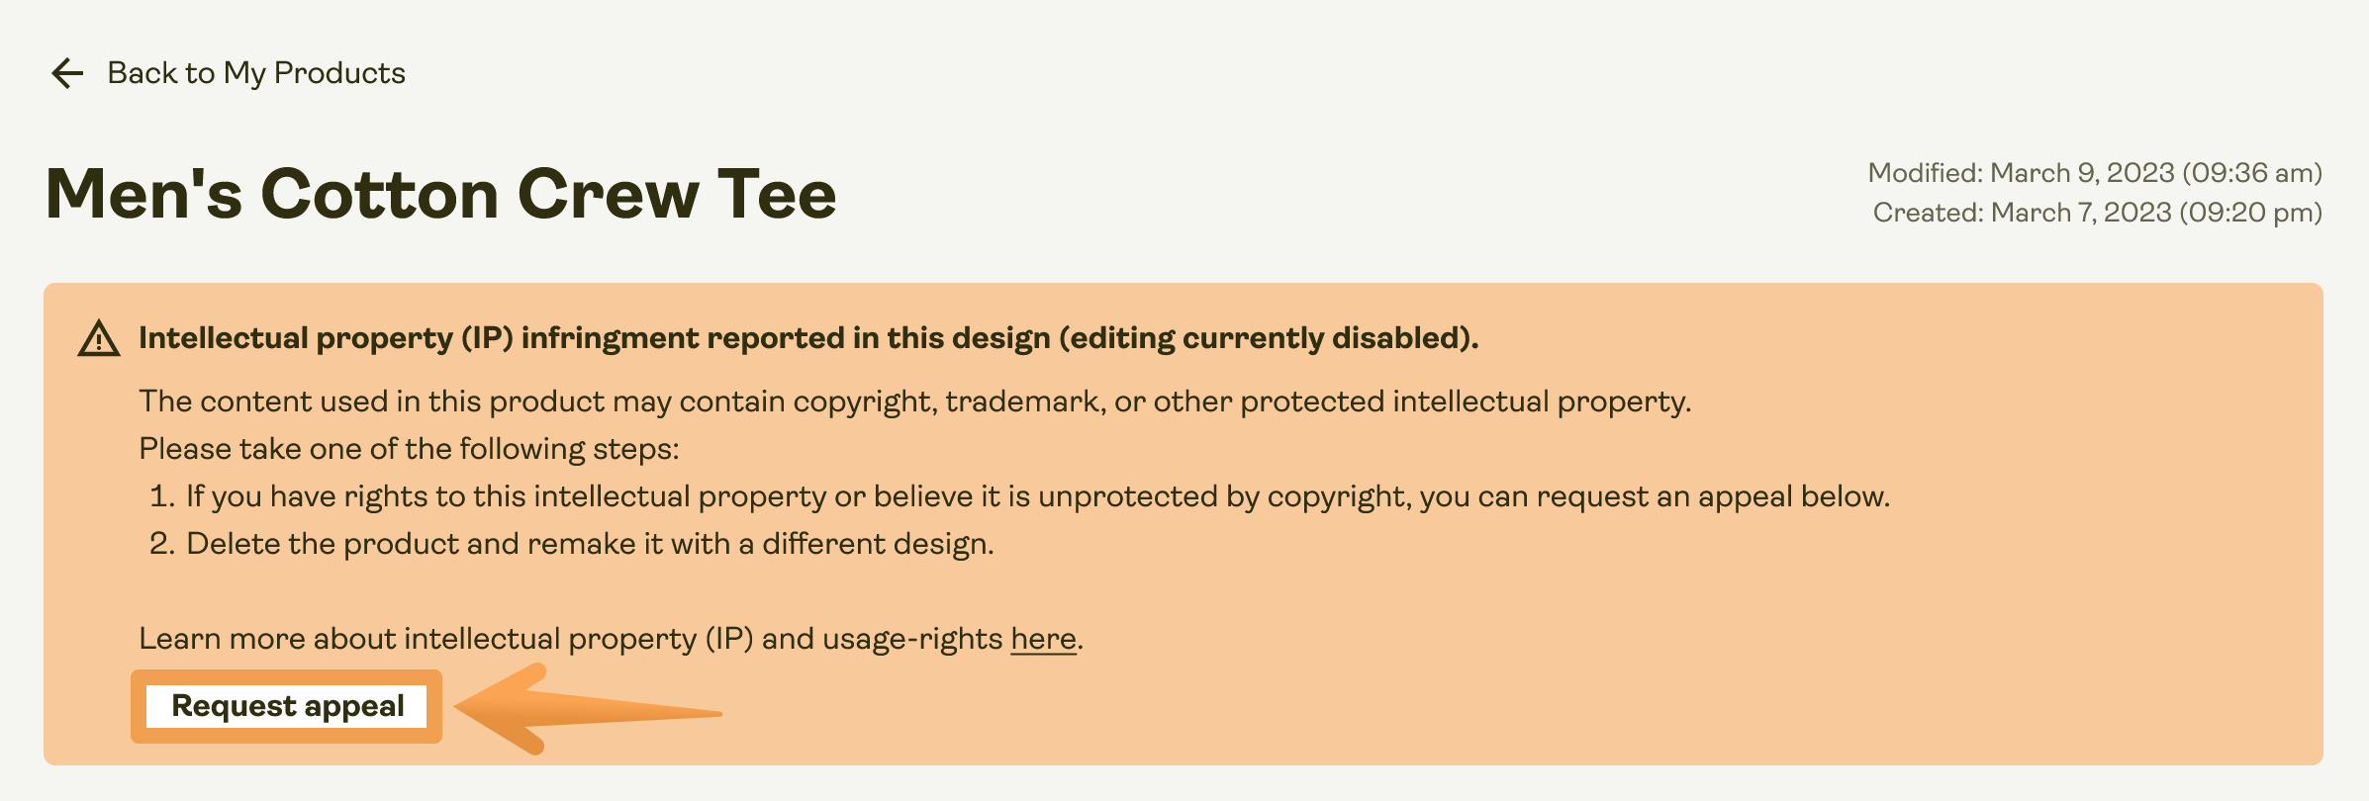Click the '1.' list number marker
The width and height of the screenshot is (2369, 801).
pos(162,496)
